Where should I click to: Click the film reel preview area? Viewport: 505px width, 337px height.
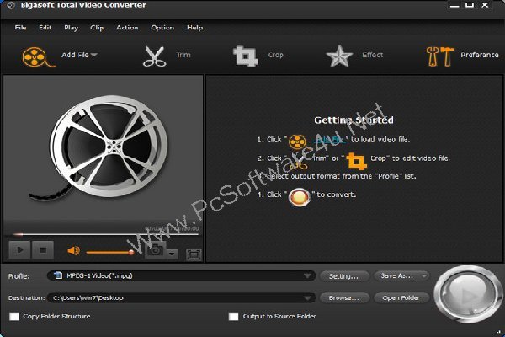pyautogui.click(x=103, y=149)
